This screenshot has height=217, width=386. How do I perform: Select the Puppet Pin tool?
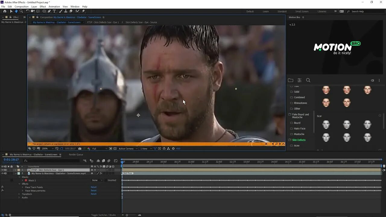(83, 11)
